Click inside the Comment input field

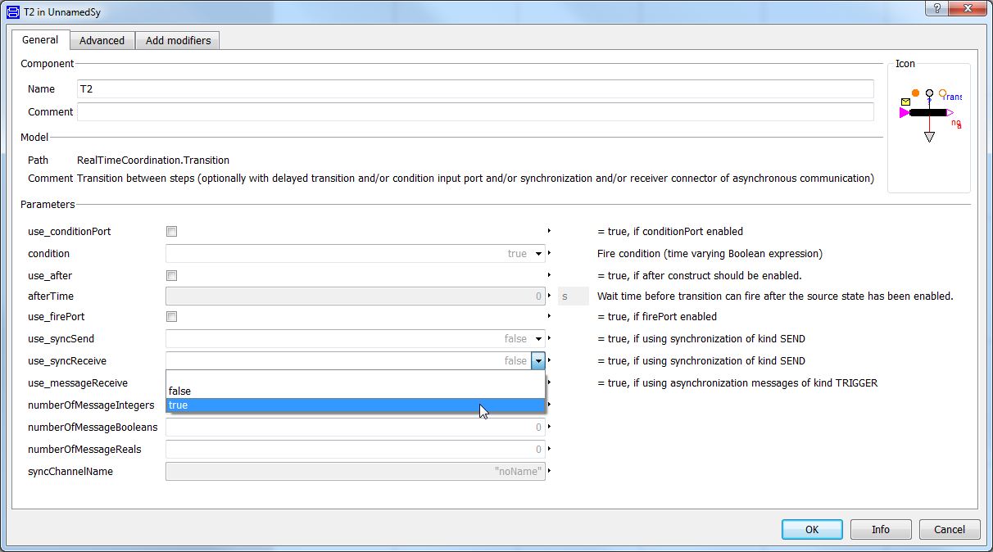point(475,111)
